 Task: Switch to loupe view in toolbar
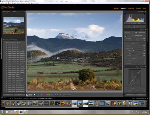coord(27,95)
